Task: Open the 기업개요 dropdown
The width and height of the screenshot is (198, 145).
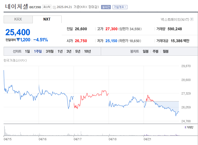Action: coord(120,7)
